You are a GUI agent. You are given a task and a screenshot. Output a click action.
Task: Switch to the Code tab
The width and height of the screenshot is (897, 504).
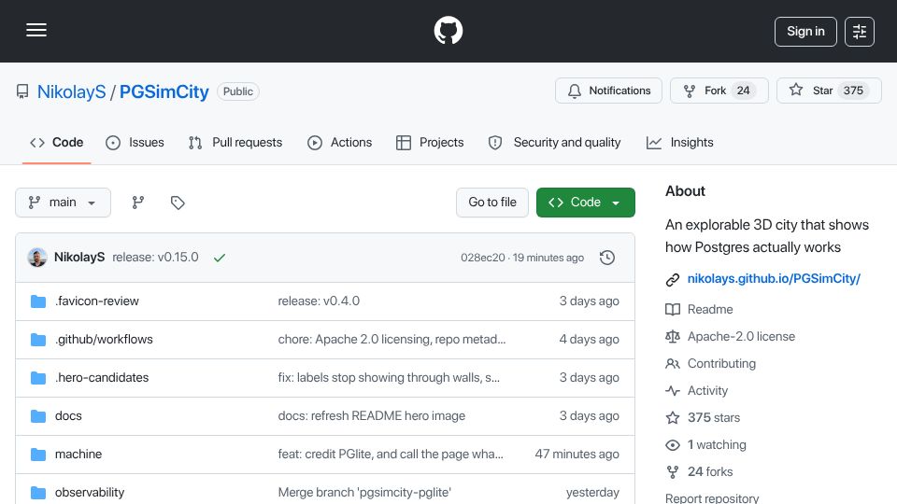tap(57, 142)
